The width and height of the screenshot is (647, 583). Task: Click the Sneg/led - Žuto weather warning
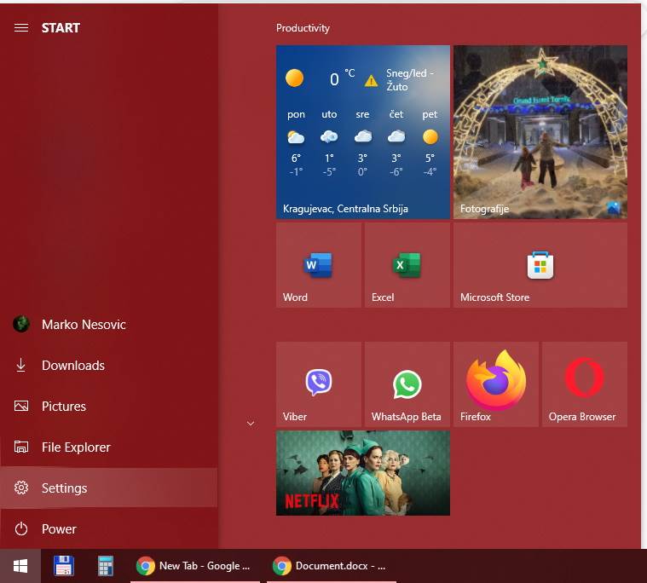[x=398, y=80]
